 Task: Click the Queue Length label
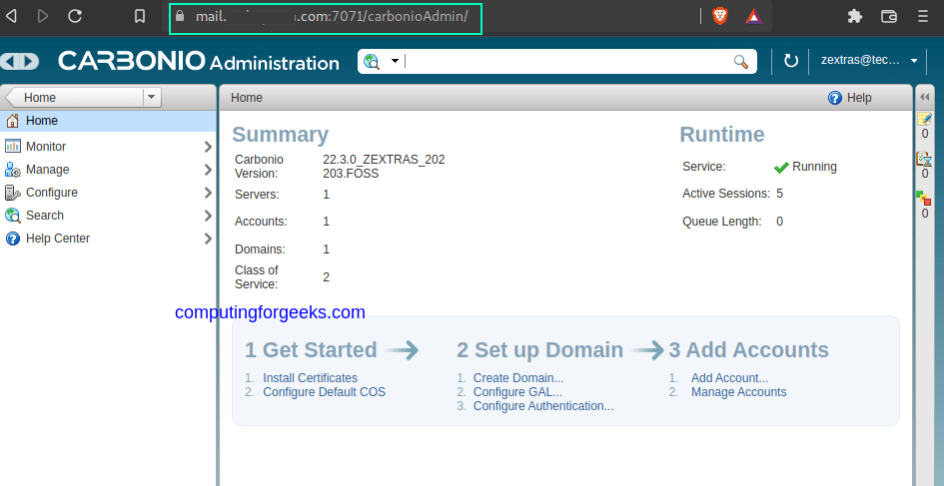[721, 222]
